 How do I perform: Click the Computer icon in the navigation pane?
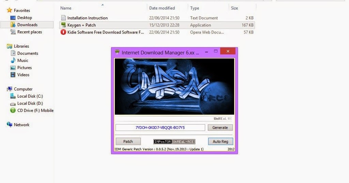click(9, 89)
